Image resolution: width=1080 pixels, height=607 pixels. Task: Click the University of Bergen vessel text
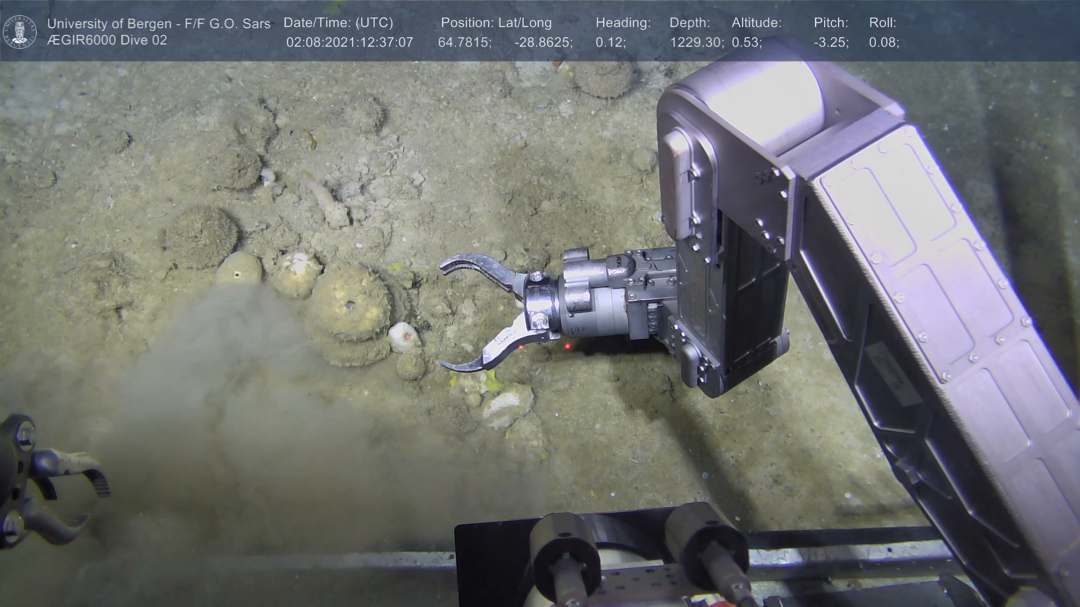tap(159, 24)
